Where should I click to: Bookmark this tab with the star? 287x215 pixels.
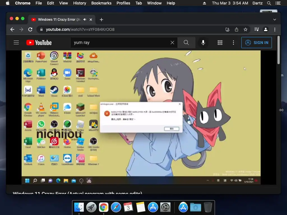tap(246, 29)
